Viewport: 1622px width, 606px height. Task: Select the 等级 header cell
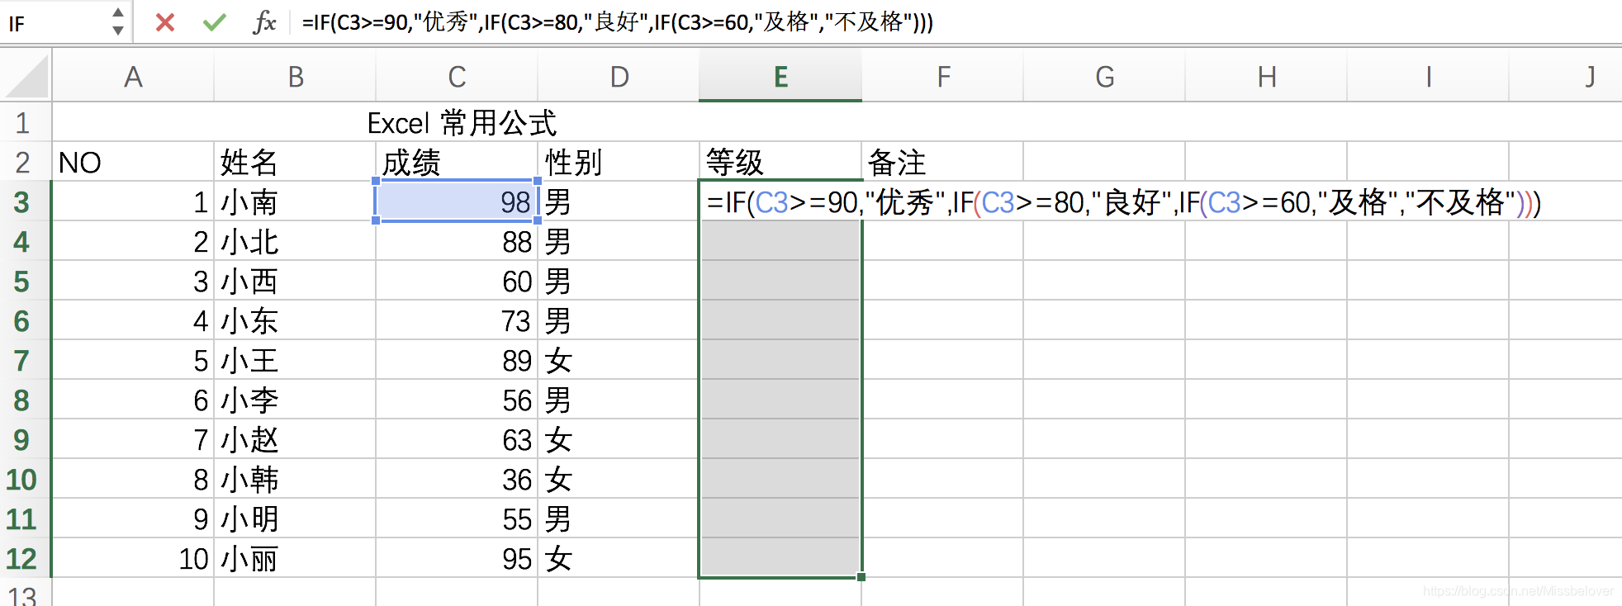[780, 162]
